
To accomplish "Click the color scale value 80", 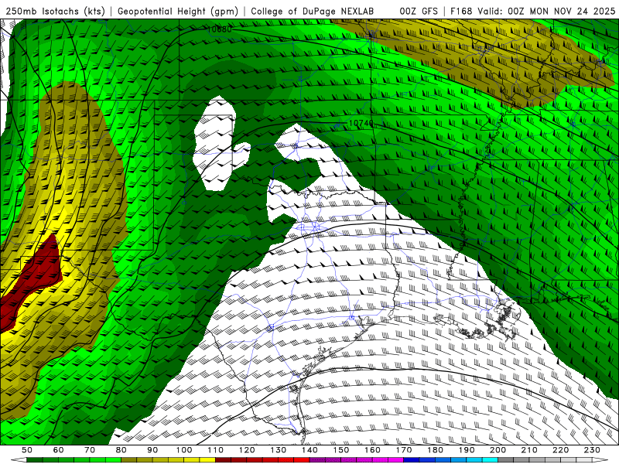I will 121,450.
